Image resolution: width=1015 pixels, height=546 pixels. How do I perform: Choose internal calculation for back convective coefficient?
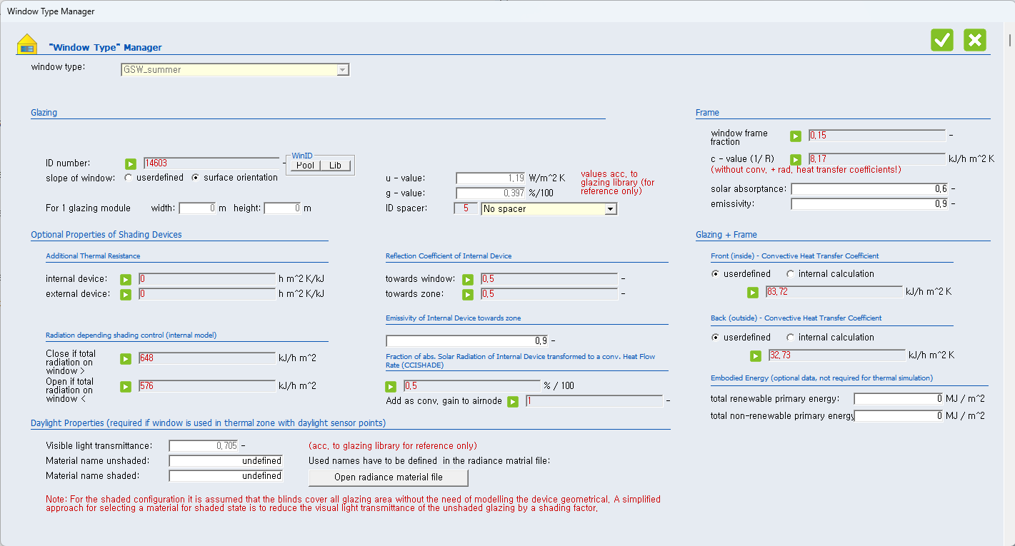click(790, 338)
